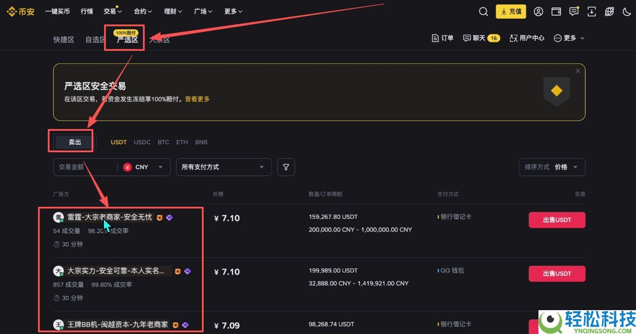Open the 排序方式 价格 sorting dropdown
This screenshot has height=334, width=636.
[x=552, y=167]
